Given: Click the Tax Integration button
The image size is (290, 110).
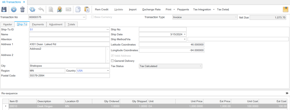Looking at the screenshot, I should [x=202, y=9].
